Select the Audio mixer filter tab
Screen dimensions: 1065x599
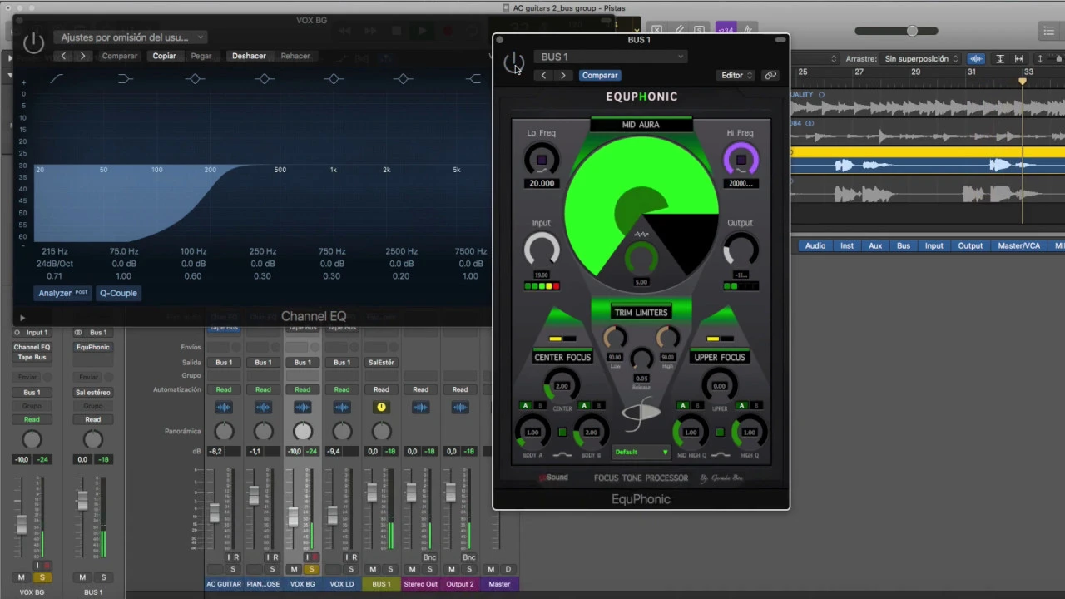click(815, 246)
